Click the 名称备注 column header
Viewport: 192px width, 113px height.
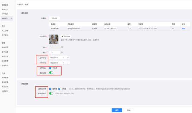71,24
